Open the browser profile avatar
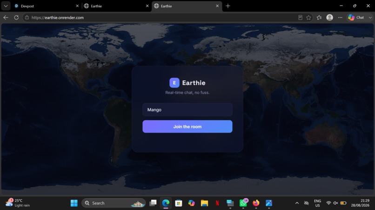This screenshot has width=375, height=210. [329, 18]
